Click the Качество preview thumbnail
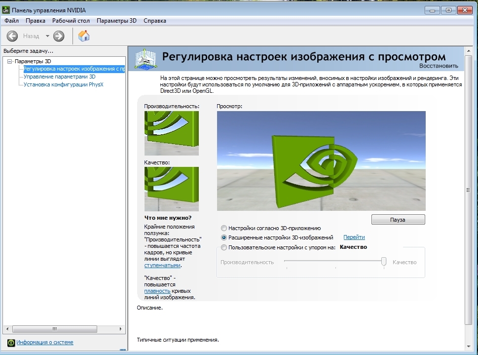Viewport: 478px width, 355px height. pyautogui.click(x=171, y=189)
